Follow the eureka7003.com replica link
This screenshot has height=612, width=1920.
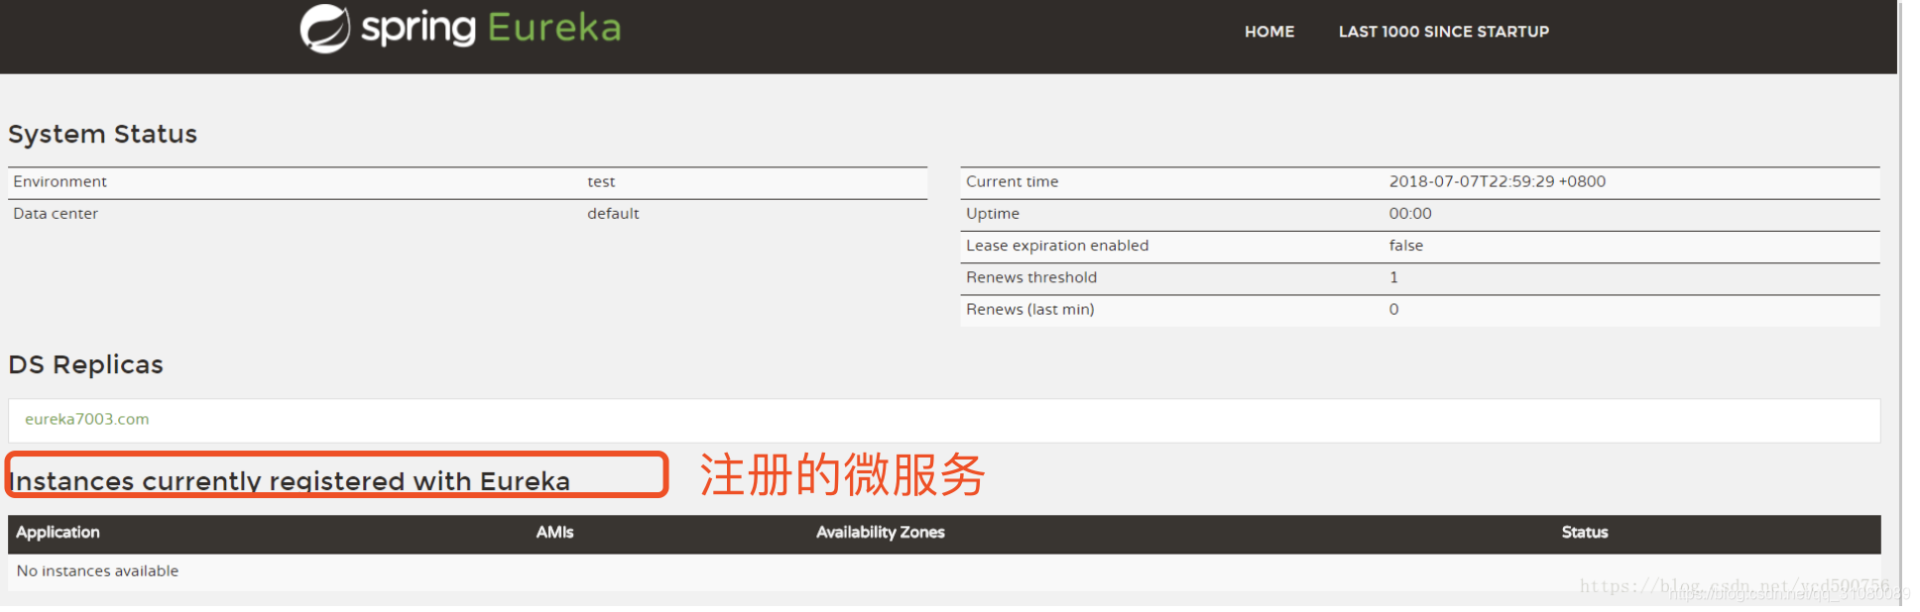tap(87, 419)
